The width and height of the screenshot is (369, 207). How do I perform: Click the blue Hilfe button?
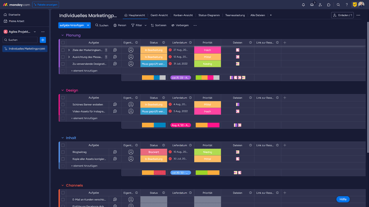343,199
